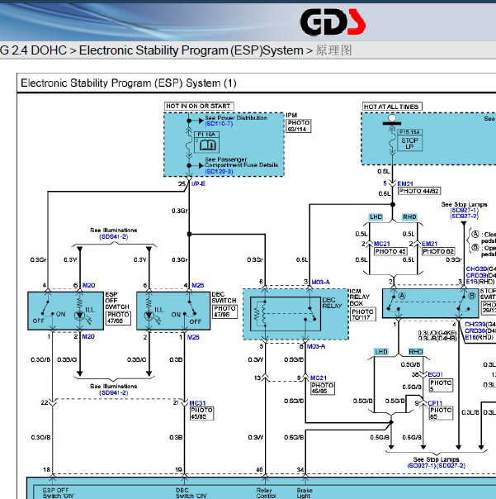Screen dimensions: 496x499
Task: Click the DBC RELAY component box
Action: point(286,314)
